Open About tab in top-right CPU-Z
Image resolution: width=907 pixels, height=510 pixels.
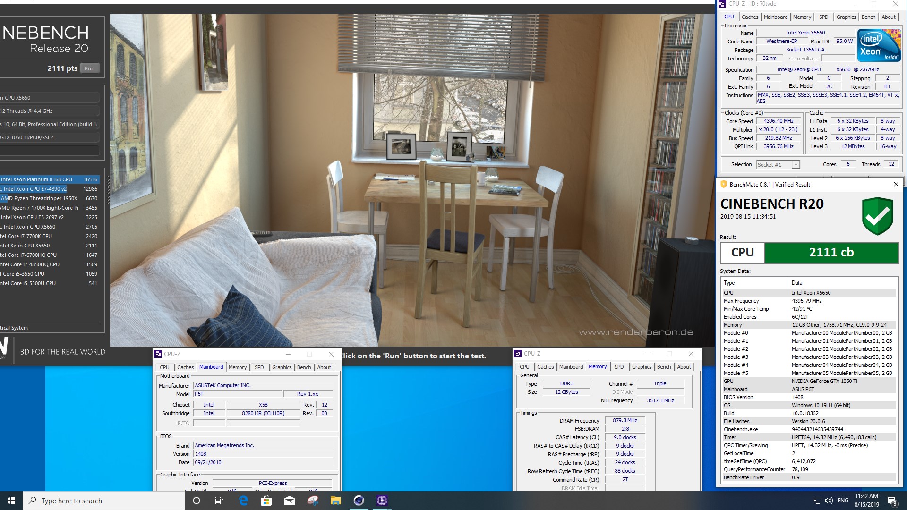coord(889,17)
